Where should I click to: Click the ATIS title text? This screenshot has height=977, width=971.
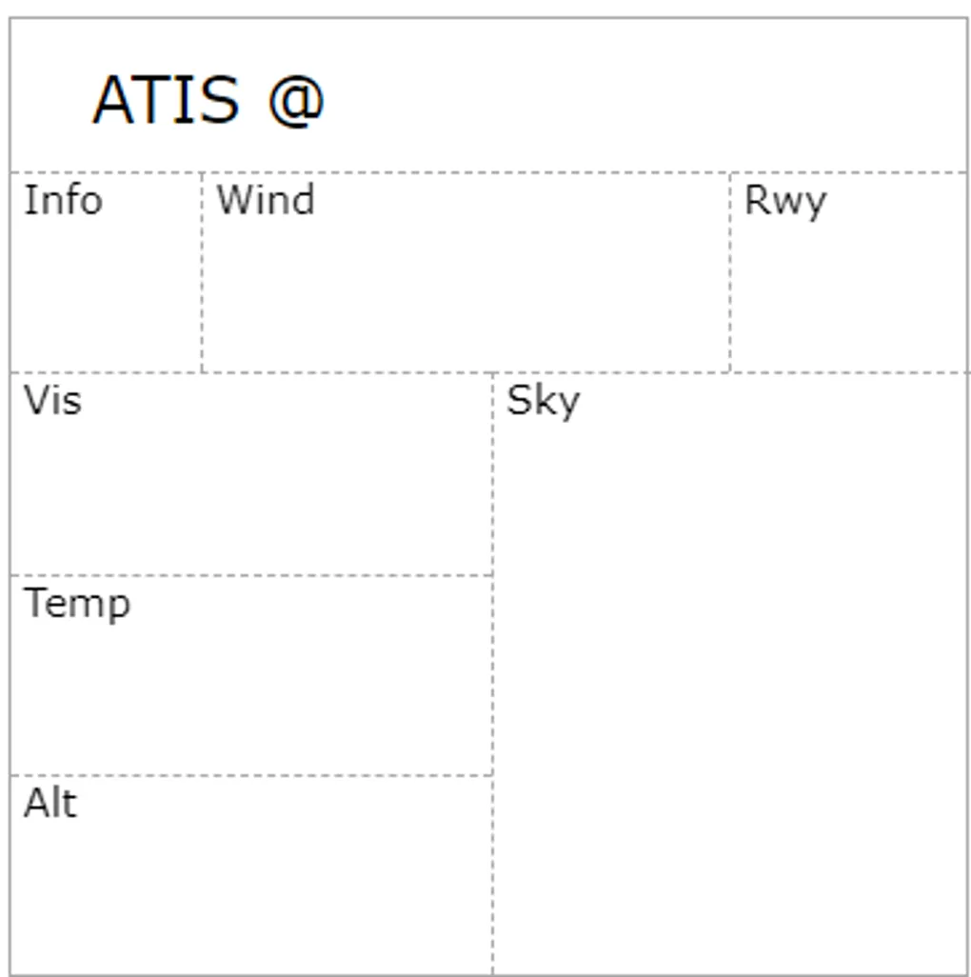pos(166,100)
